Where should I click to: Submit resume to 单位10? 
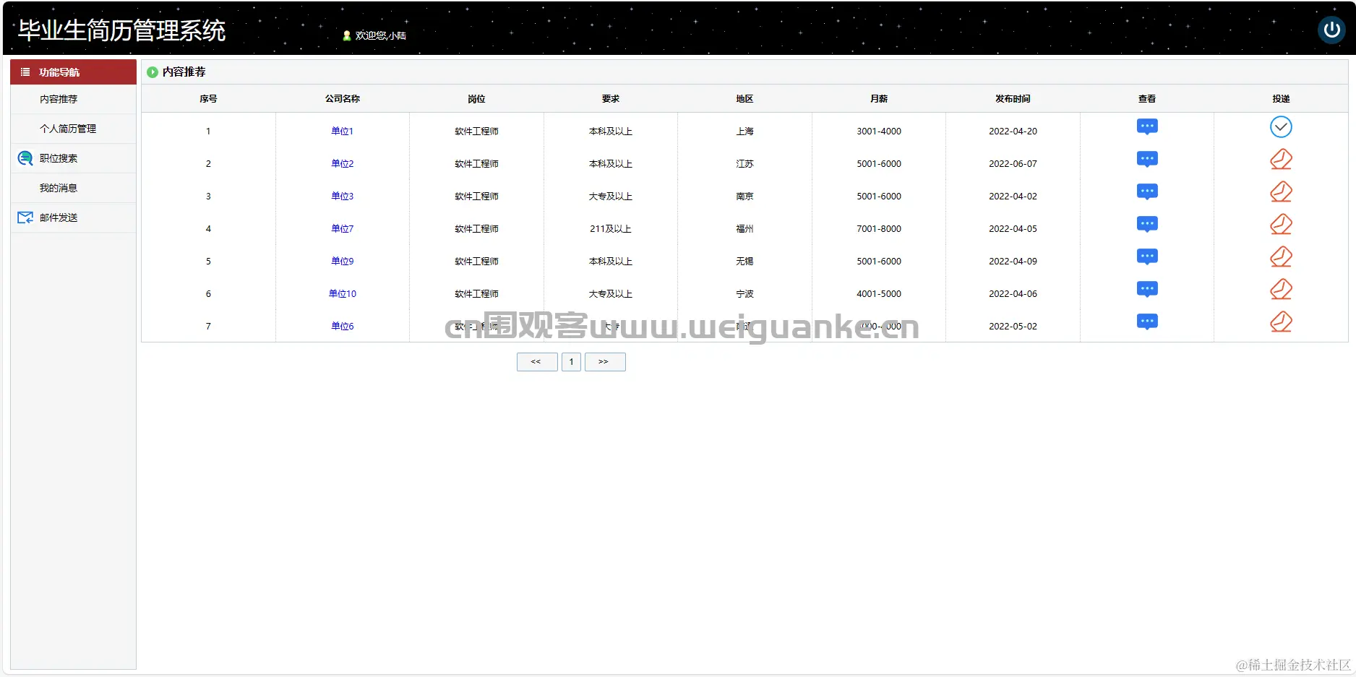click(1281, 290)
